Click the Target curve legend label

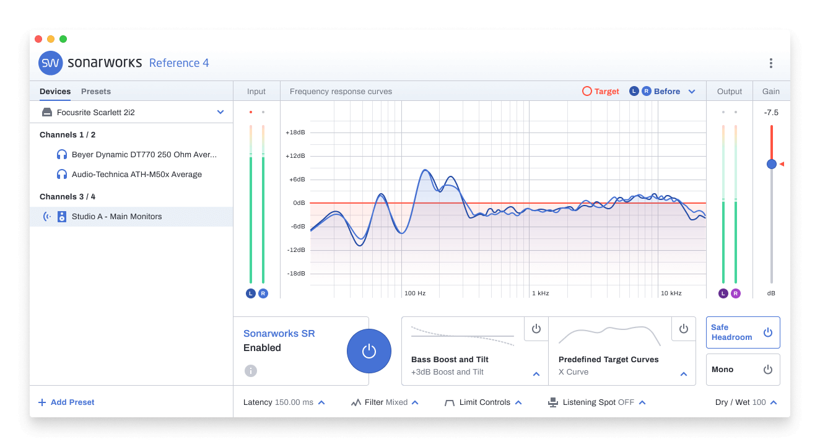[607, 92]
